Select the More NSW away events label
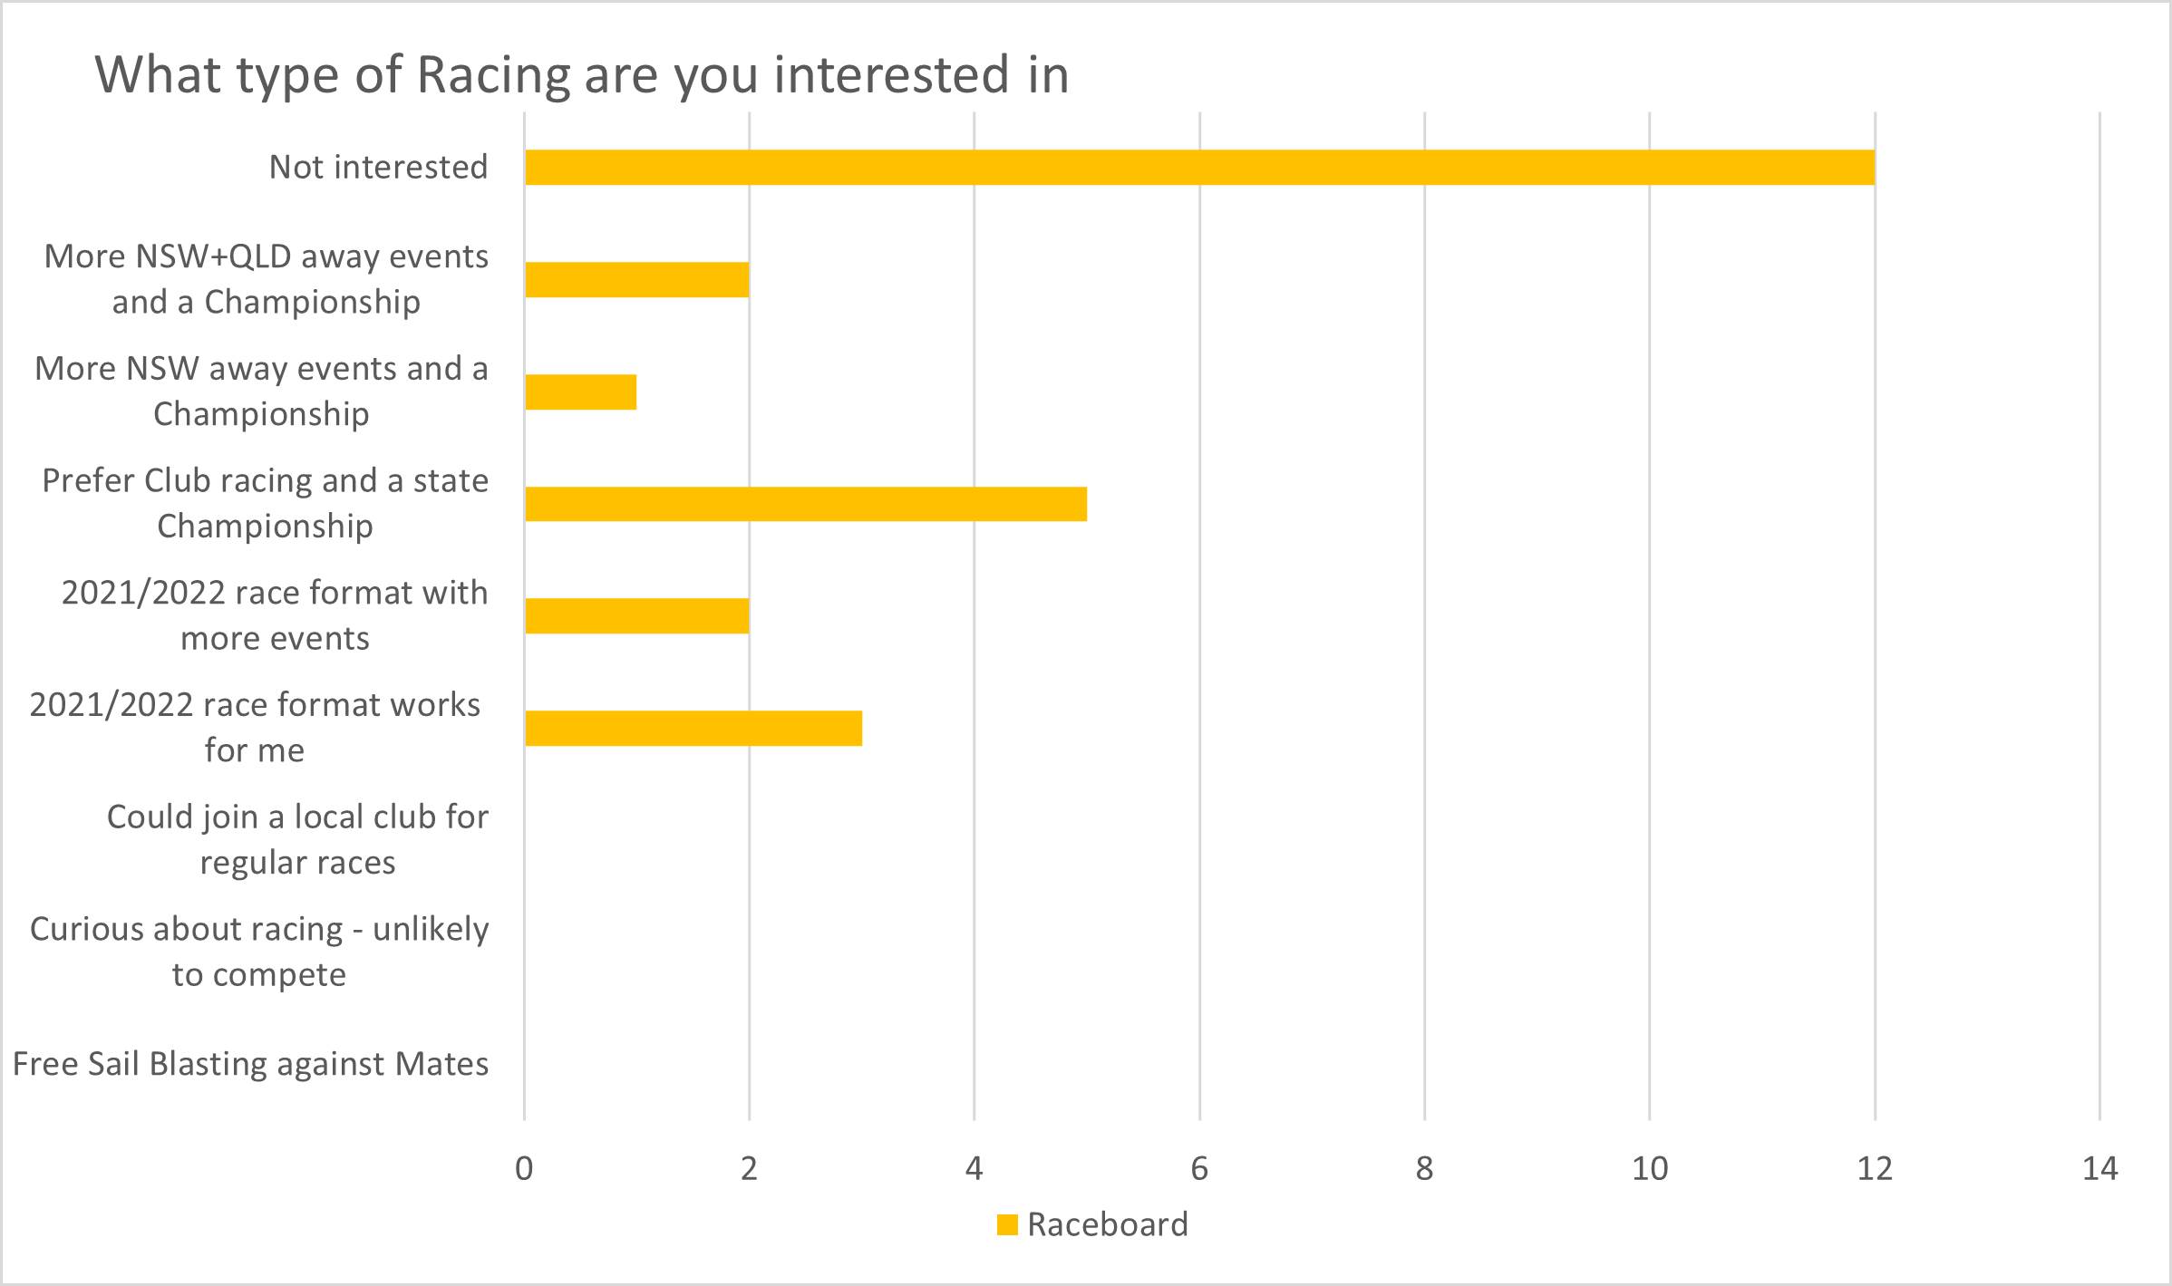 click(x=261, y=392)
